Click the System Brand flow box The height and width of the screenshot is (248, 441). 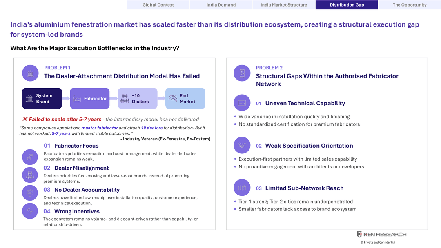tap(42, 98)
